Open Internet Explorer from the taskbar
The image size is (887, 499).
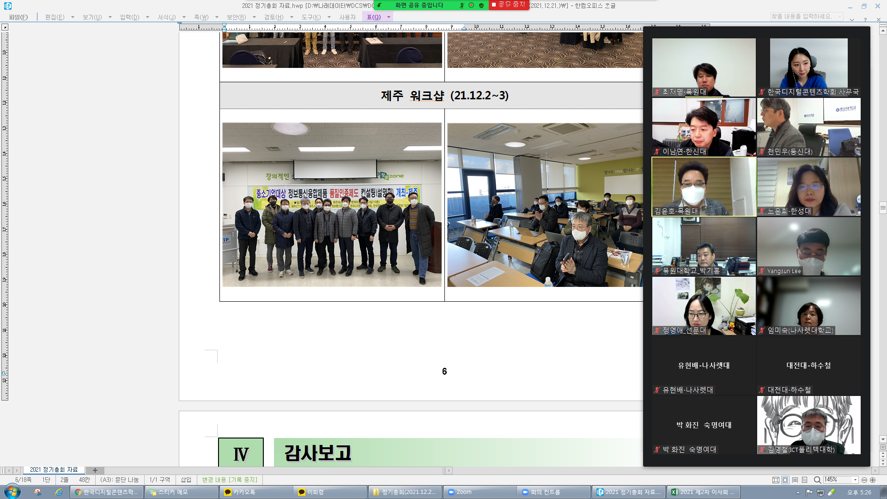[x=59, y=492]
